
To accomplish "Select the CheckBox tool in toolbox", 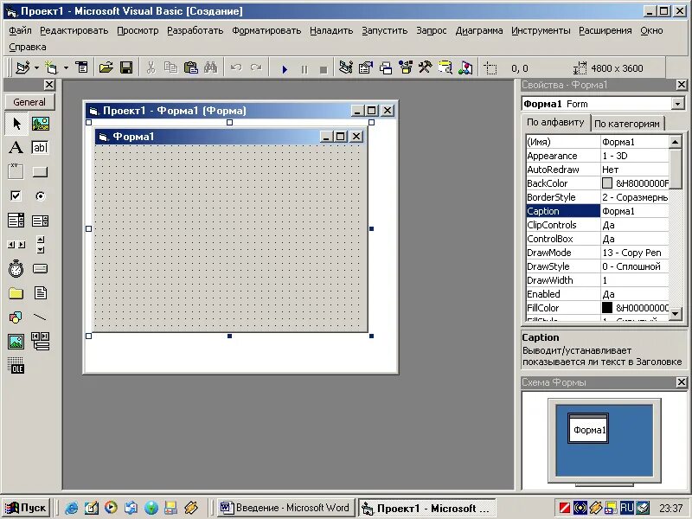I will click(x=16, y=195).
